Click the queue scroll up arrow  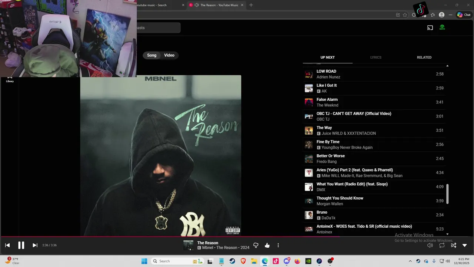[447, 66]
